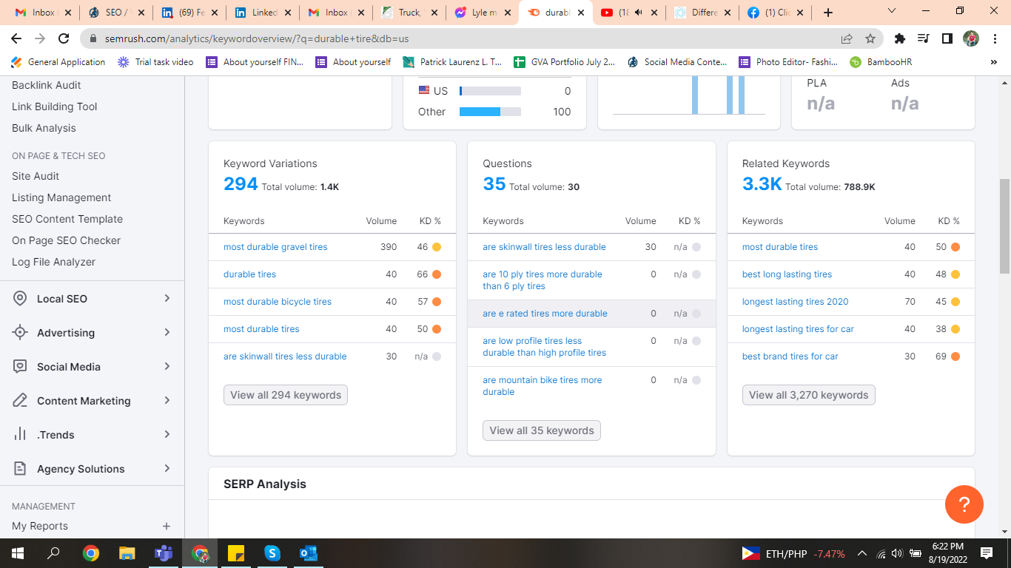Open Sticky Notes from the taskbar
This screenshot has width=1011, height=568.
click(x=236, y=553)
